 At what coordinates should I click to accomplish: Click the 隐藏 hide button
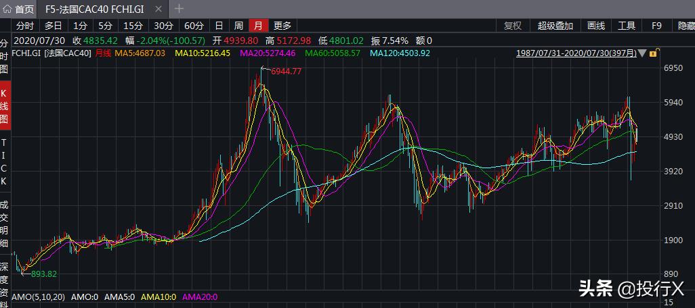(686, 26)
